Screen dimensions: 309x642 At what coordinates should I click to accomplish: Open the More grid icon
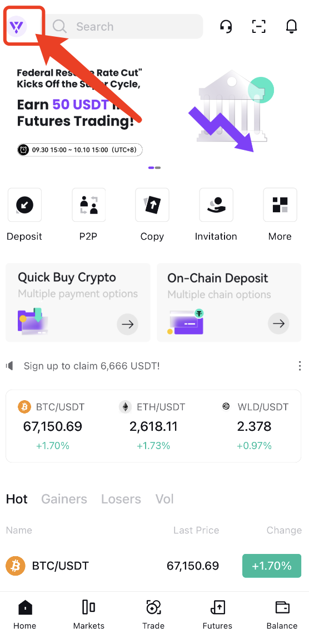280,205
